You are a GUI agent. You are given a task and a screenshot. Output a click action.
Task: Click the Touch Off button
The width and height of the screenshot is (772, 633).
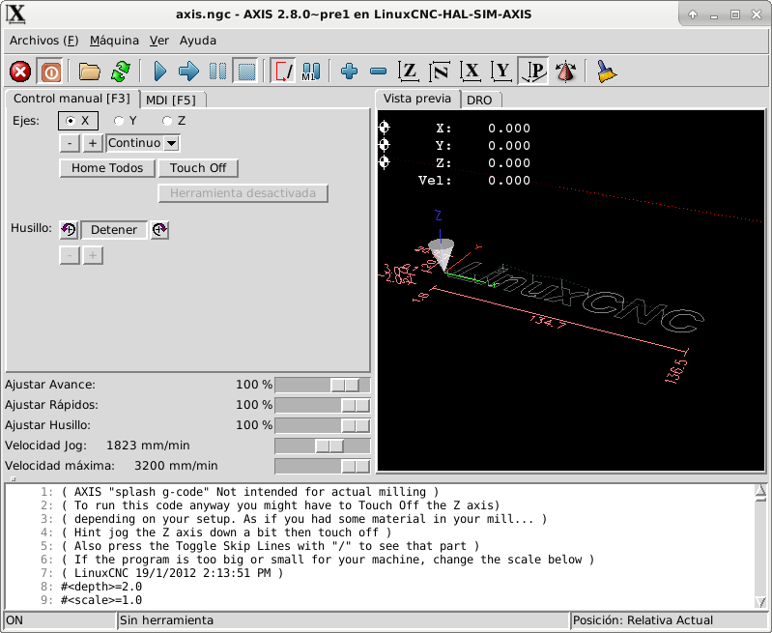198,168
